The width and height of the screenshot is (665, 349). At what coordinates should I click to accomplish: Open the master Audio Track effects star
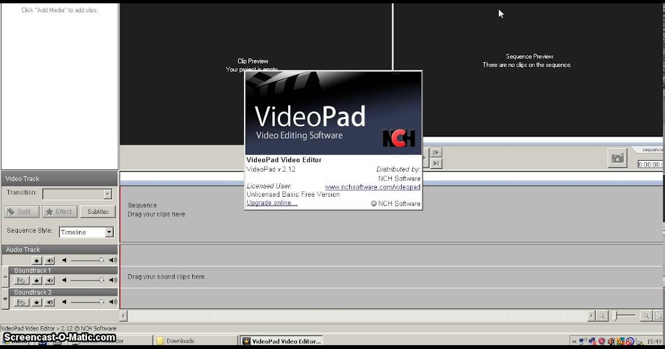point(37,260)
